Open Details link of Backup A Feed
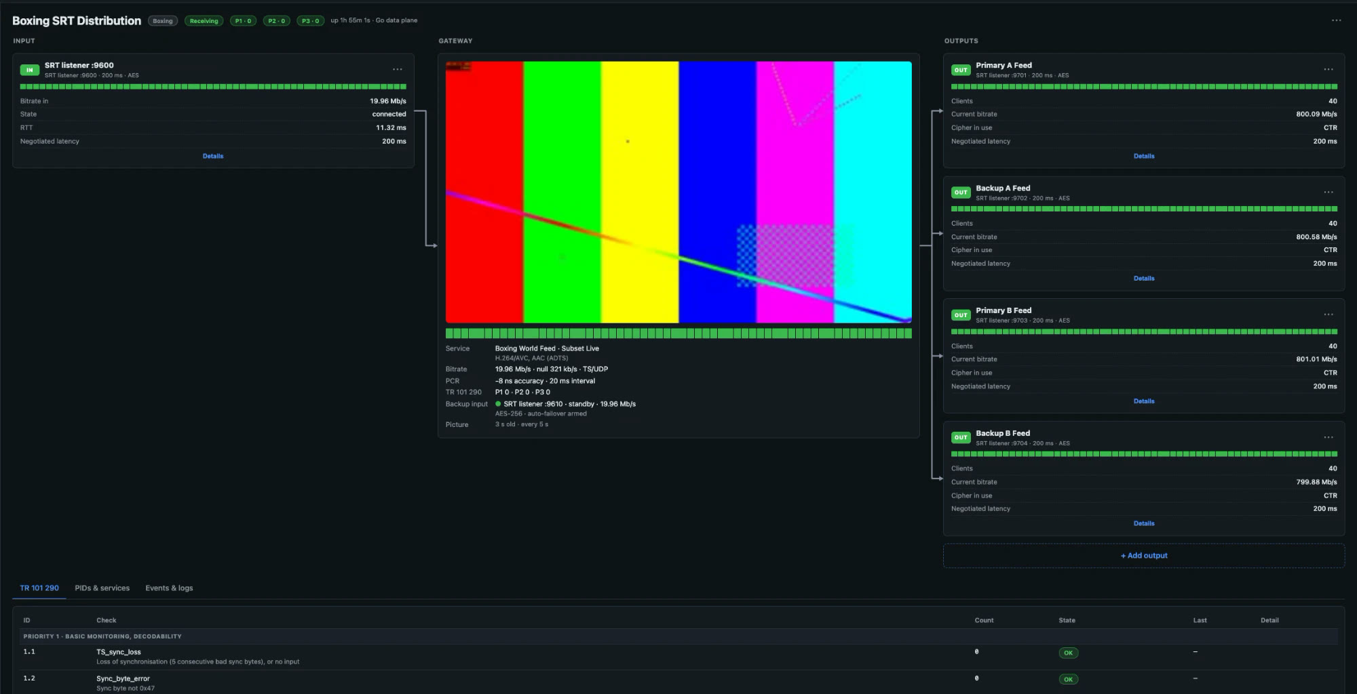Image resolution: width=1357 pixels, height=694 pixels. pyautogui.click(x=1144, y=279)
